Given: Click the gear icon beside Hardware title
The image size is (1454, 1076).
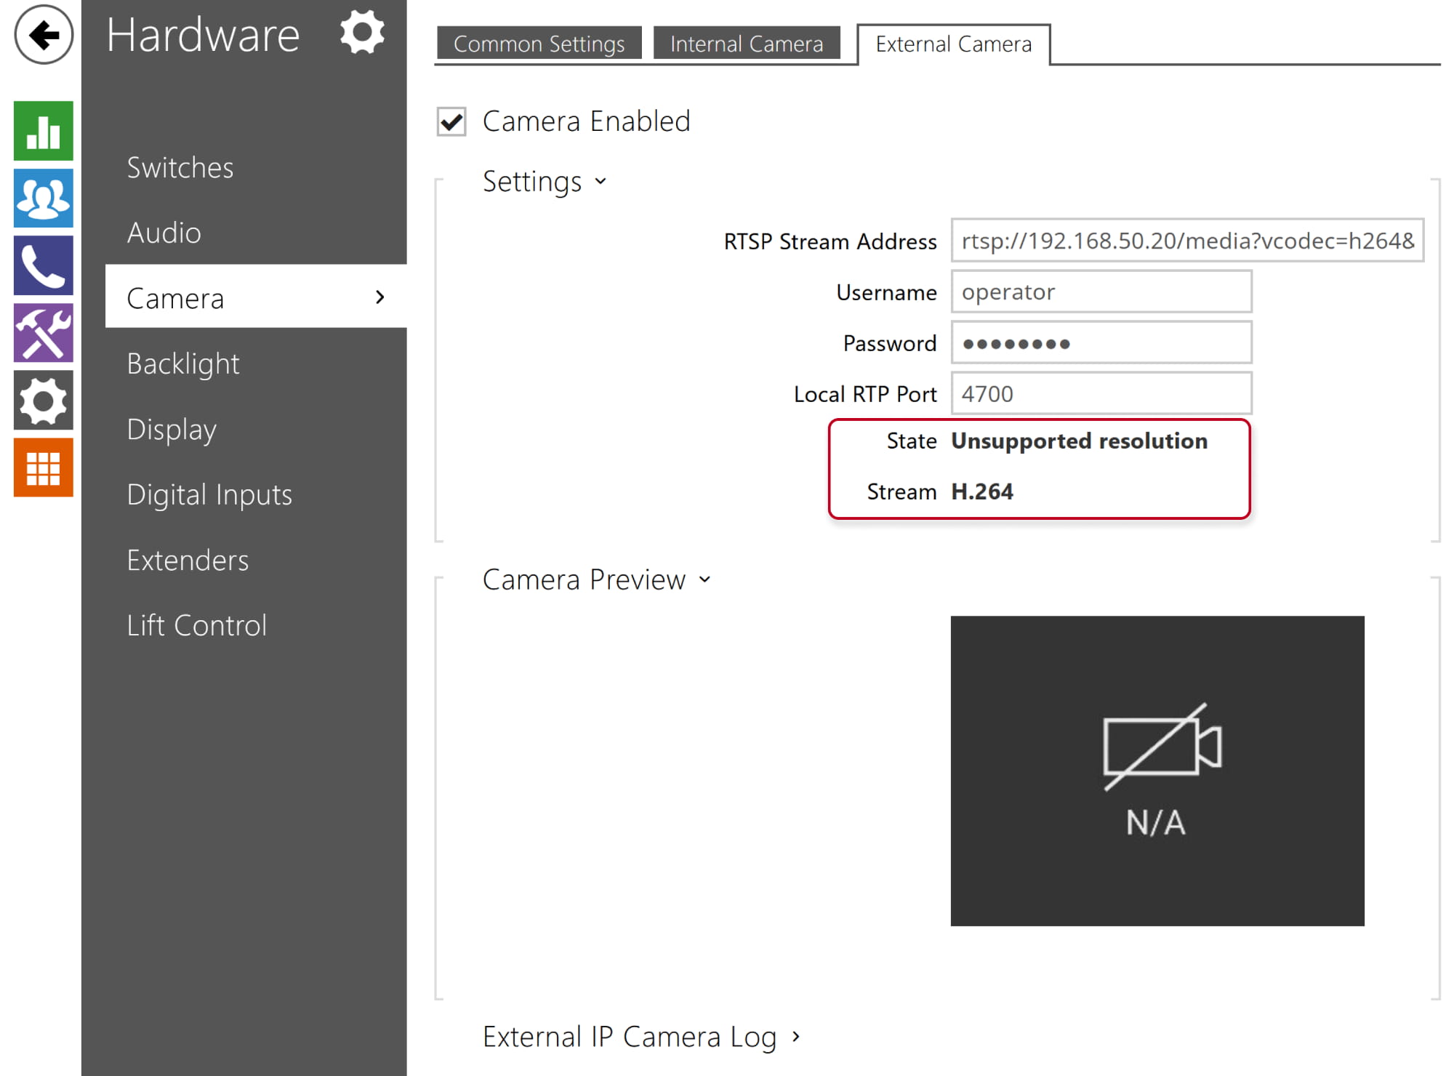Looking at the screenshot, I should tap(362, 32).
